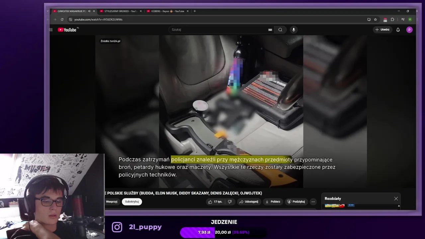Screen dimensions: 425x239
Task: Open the browser extensions puzzle icon
Action: click(x=392, y=20)
